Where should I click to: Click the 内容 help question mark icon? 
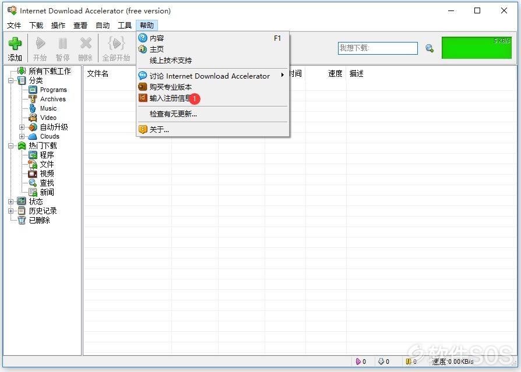click(143, 38)
